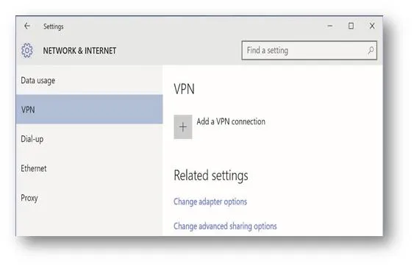Click the plus icon to add VPN
414x267 pixels.
point(182,127)
